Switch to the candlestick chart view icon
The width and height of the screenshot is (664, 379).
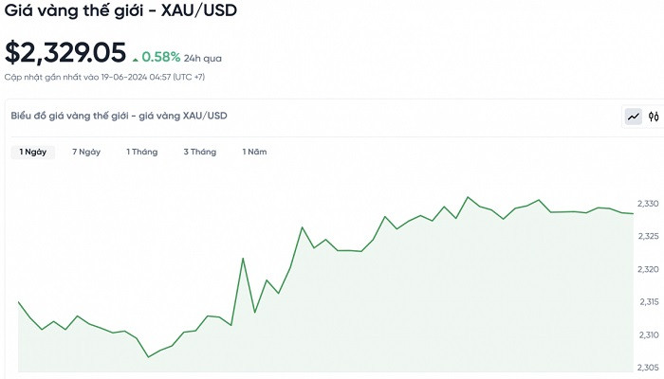(x=654, y=117)
